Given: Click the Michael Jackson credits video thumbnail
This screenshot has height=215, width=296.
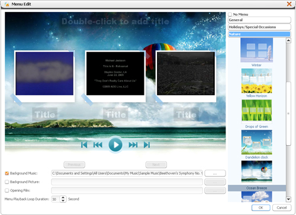Looking at the screenshot, I should [115, 73].
